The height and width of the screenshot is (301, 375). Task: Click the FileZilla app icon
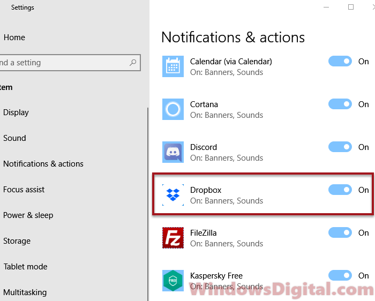point(173,238)
